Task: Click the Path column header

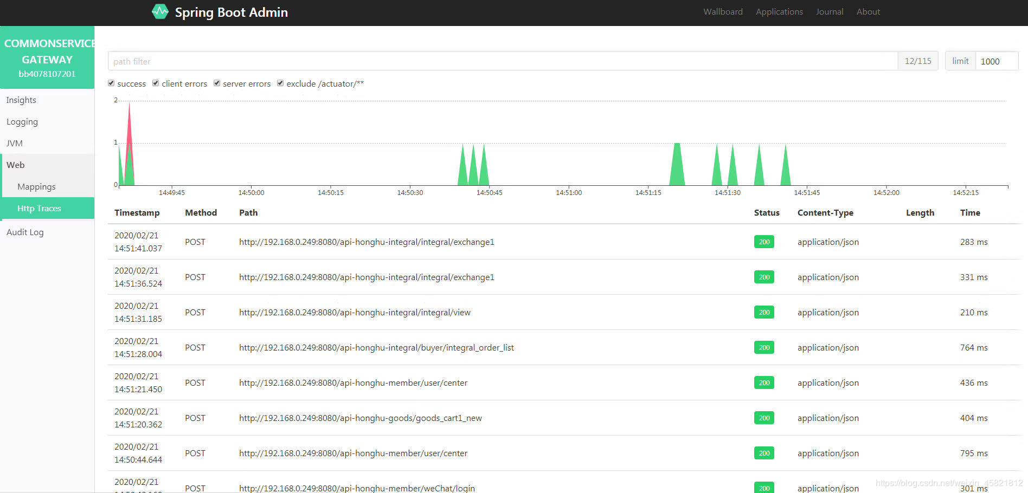Action: 248,213
